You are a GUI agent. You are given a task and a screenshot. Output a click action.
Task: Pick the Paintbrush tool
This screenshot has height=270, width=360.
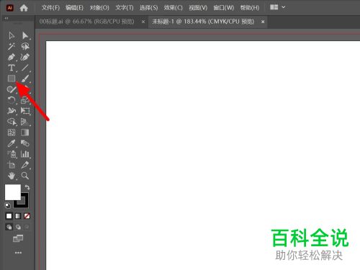[x=25, y=78]
